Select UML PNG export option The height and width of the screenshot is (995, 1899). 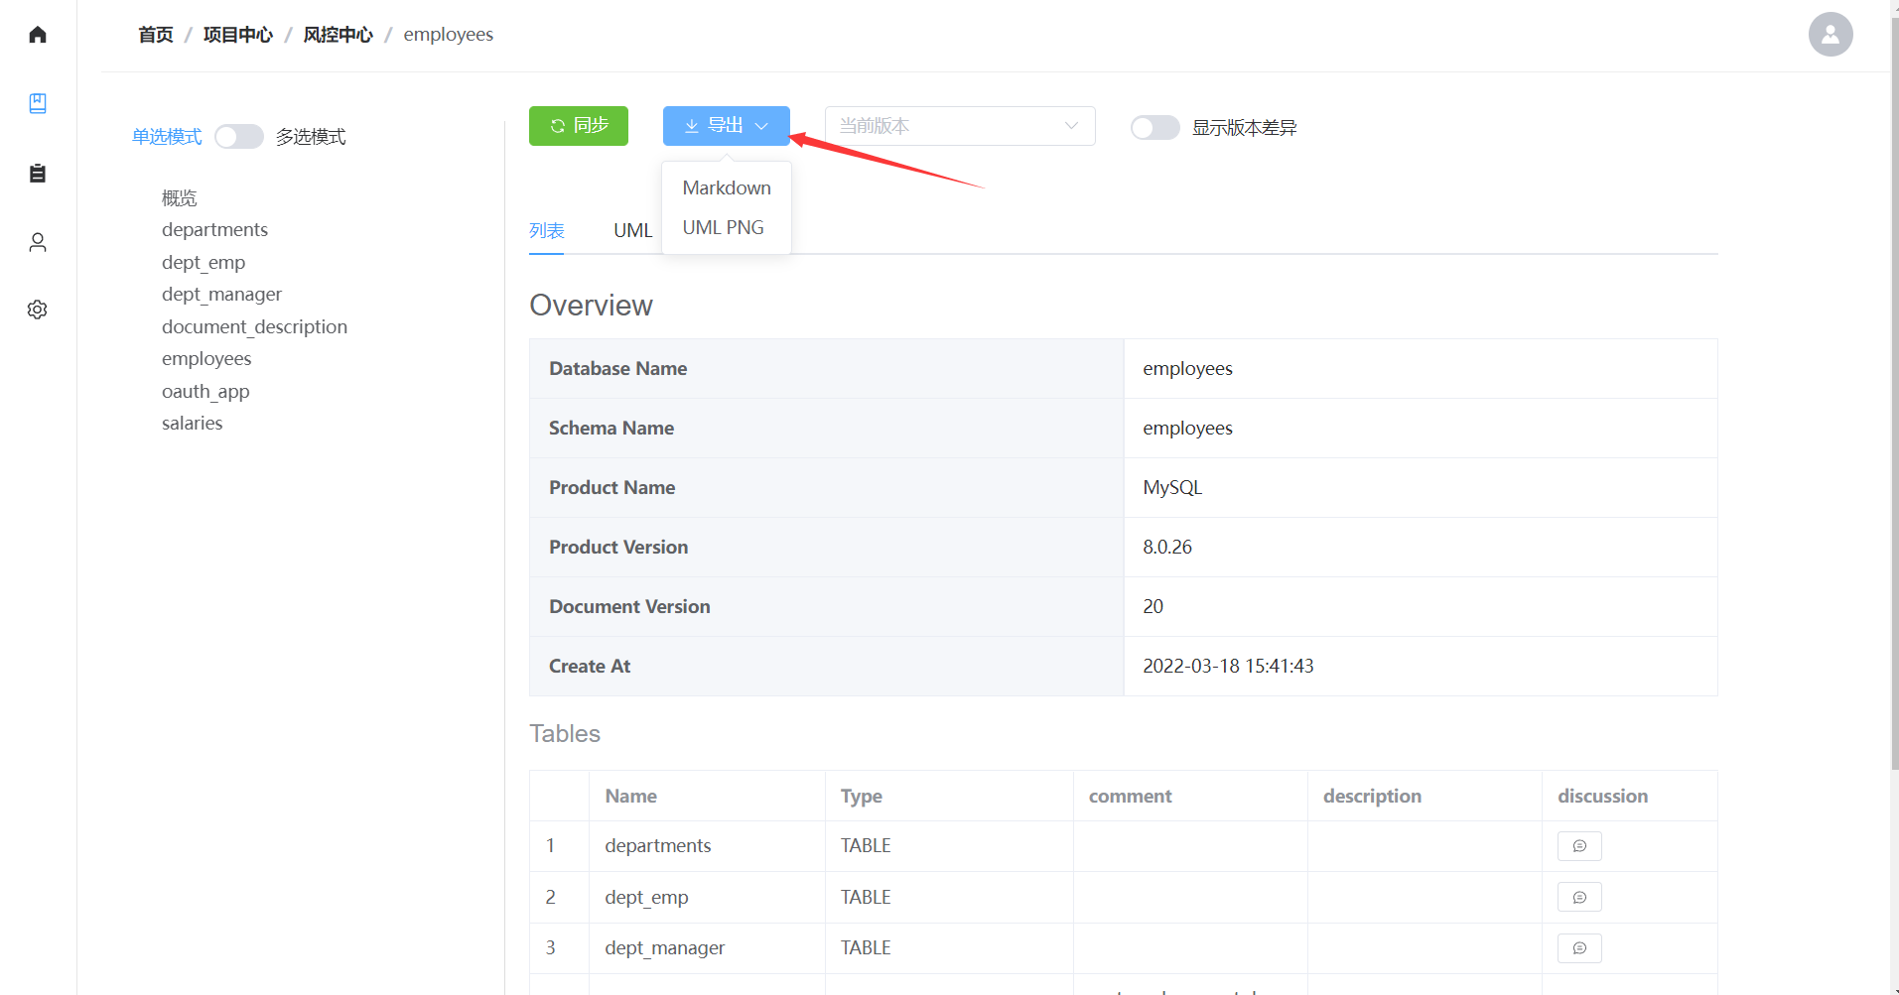723,227
